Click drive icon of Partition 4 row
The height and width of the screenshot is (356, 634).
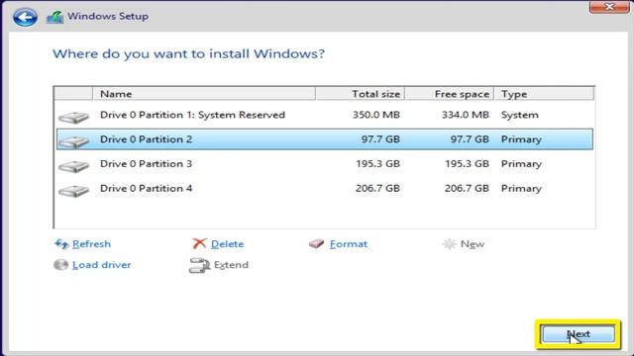pyautogui.click(x=73, y=191)
